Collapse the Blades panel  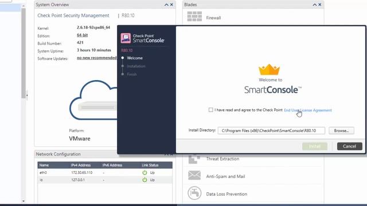pyautogui.click(x=314, y=5)
